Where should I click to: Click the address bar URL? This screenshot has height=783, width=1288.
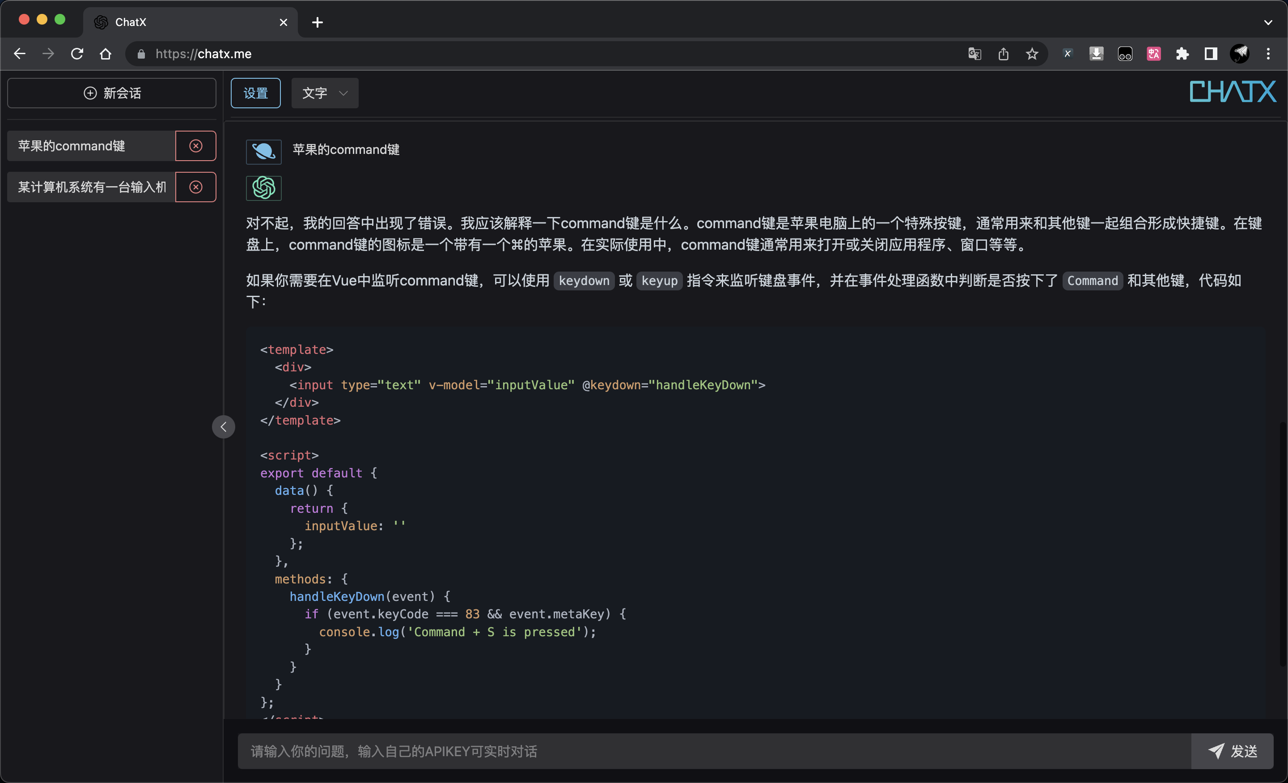203,54
